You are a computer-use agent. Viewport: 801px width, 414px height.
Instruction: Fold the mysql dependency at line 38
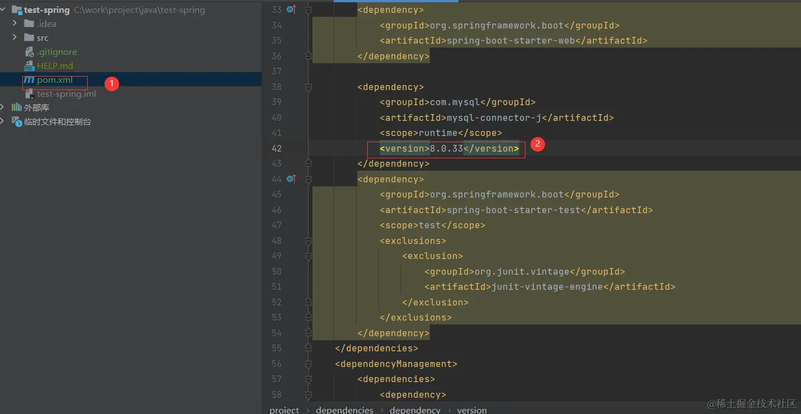[308, 87]
